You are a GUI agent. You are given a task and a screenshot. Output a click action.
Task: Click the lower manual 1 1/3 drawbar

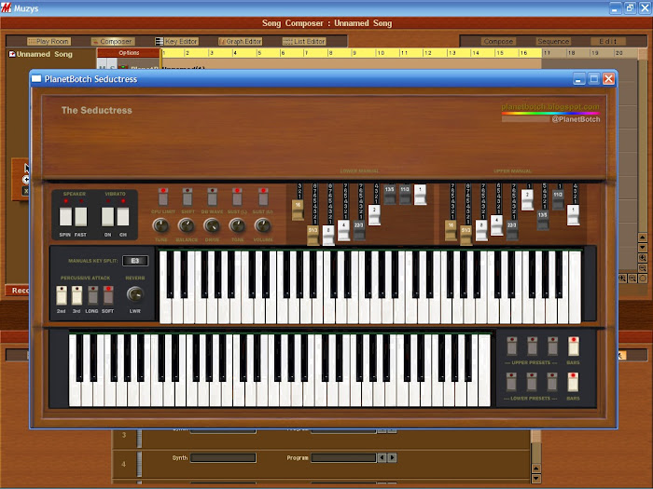(405, 195)
